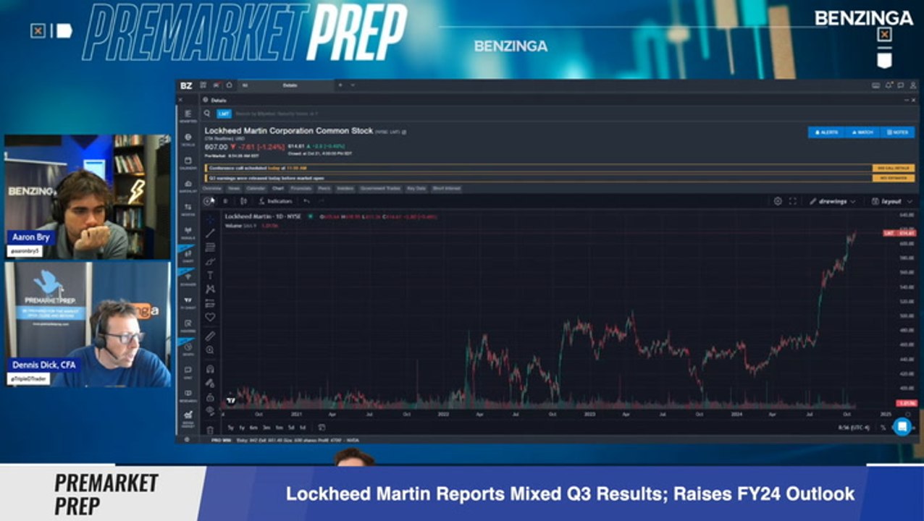Open the chart interval selector

[x=225, y=201]
